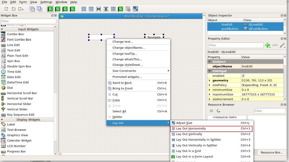Click the Lay Out in Grid toolbar icon
This screenshot has width=289, height=162.
pyautogui.click(x=113, y=9)
